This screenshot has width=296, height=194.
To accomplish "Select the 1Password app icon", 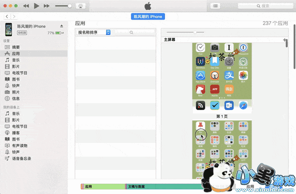I will (x=243, y=48).
